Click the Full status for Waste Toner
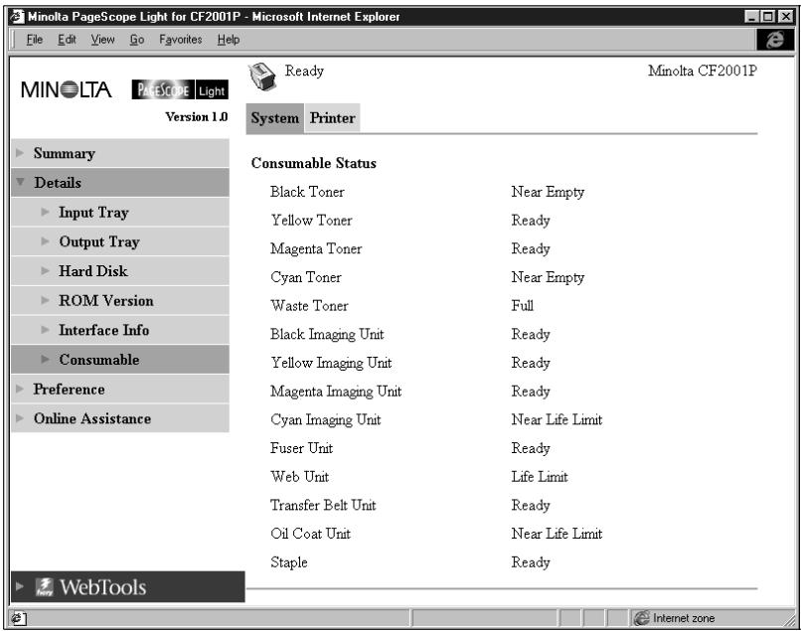The image size is (801, 631). [522, 305]
